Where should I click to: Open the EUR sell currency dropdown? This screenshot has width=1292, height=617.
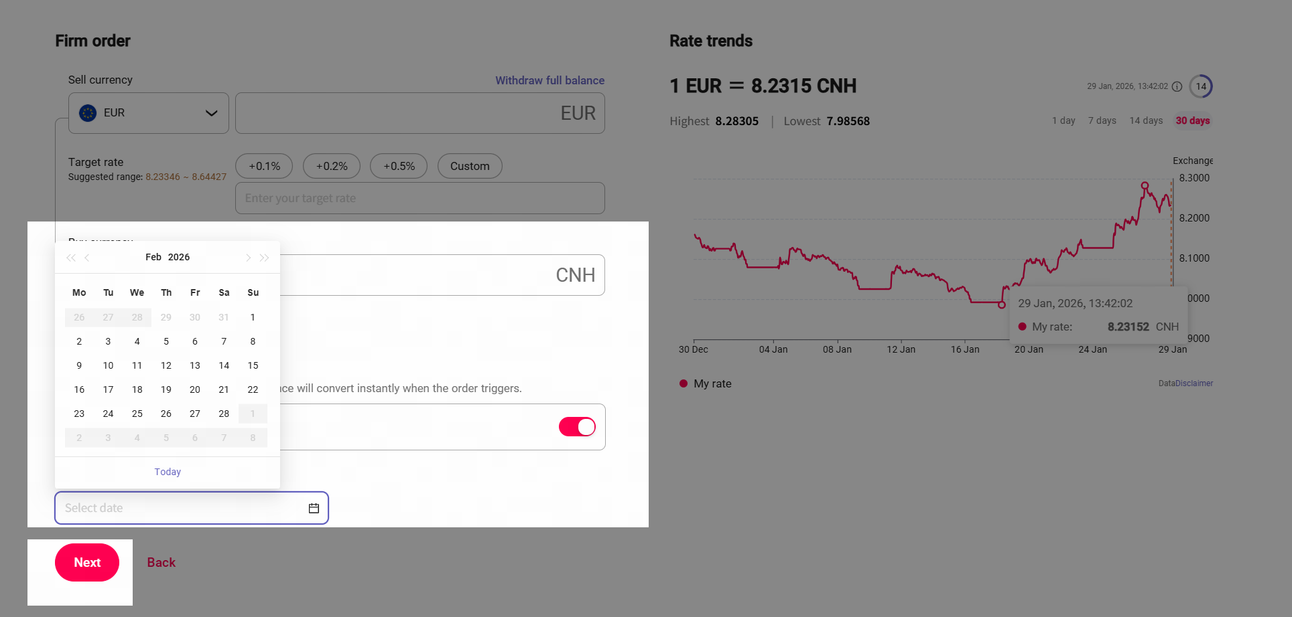149,113
